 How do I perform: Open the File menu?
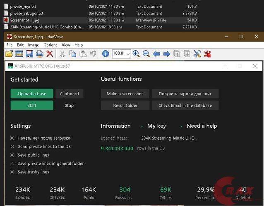pyautogui.click(x=9, y=45)
